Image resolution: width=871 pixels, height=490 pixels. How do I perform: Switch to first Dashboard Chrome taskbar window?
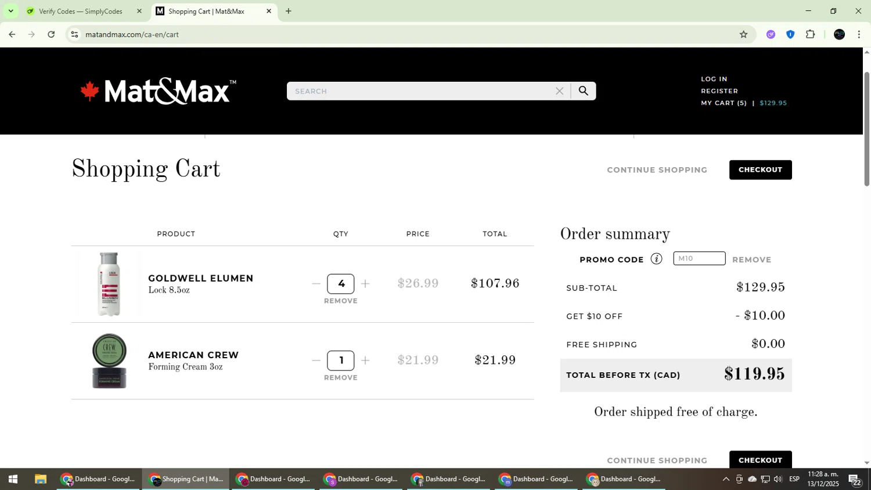coord(98,479)
